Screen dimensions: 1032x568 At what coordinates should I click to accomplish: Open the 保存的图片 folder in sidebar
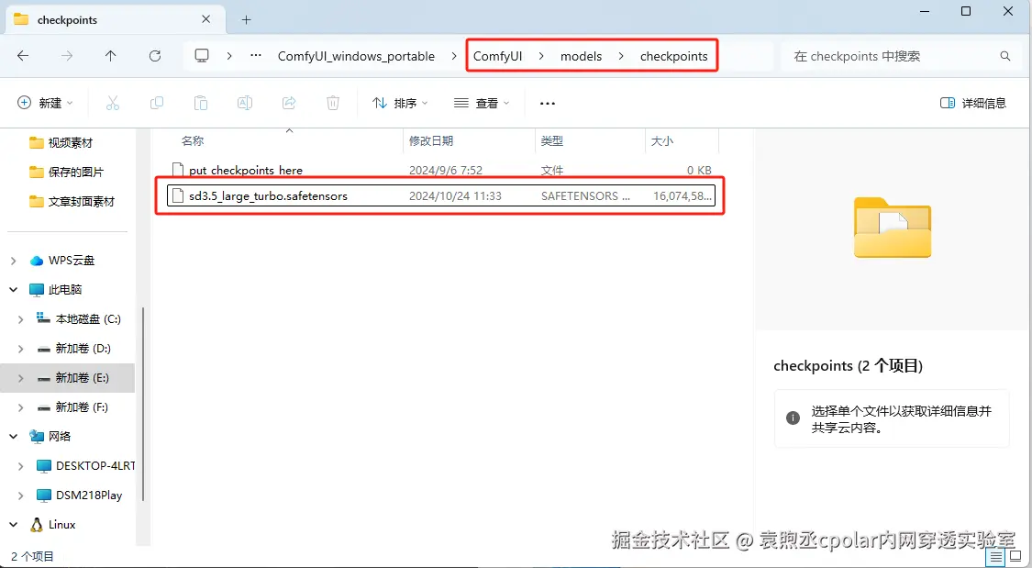pyautogui.click(x=75, y=172)
